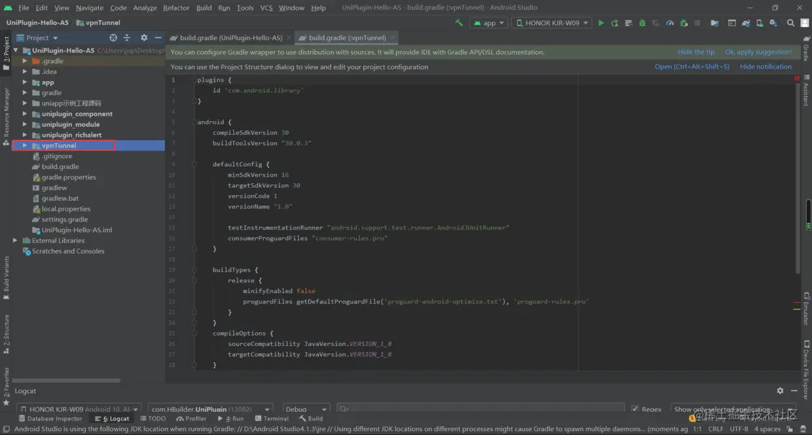This screenshot has width=812, height=435.
Task: Expand the External Libraries node
Action: [x=15, y=240]
